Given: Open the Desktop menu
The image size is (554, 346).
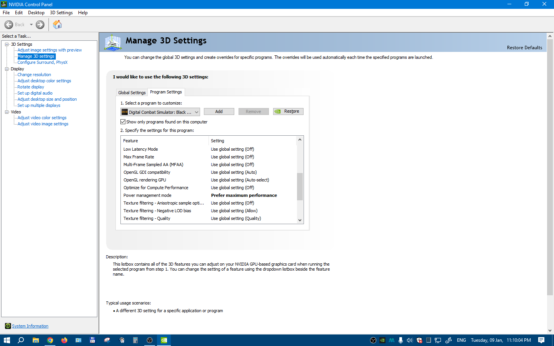Looking at the screenshot, I should coord(36,13).
